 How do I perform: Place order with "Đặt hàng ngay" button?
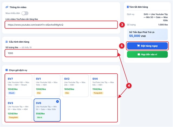click(x=147, y=46)
